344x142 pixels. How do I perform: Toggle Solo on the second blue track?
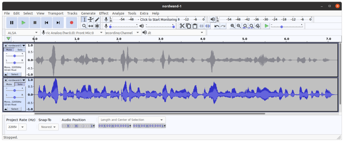(20, 84)
